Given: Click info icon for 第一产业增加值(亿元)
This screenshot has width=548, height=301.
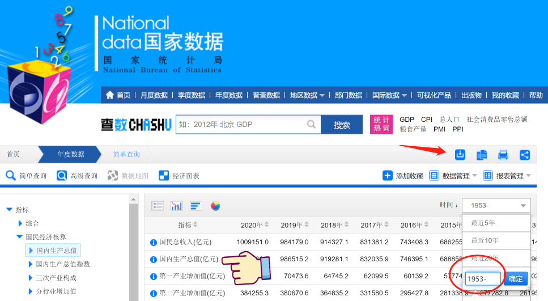Looking at the screenshot, I should 154,277.
